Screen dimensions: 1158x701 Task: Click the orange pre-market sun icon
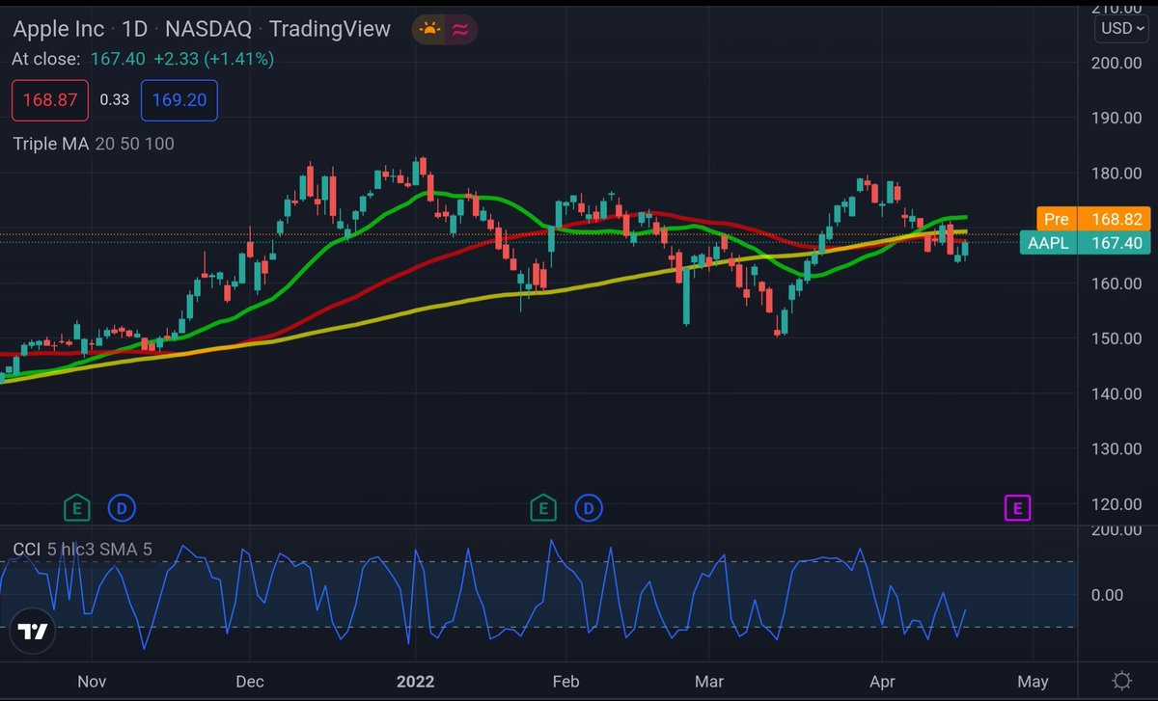point(429,29)
